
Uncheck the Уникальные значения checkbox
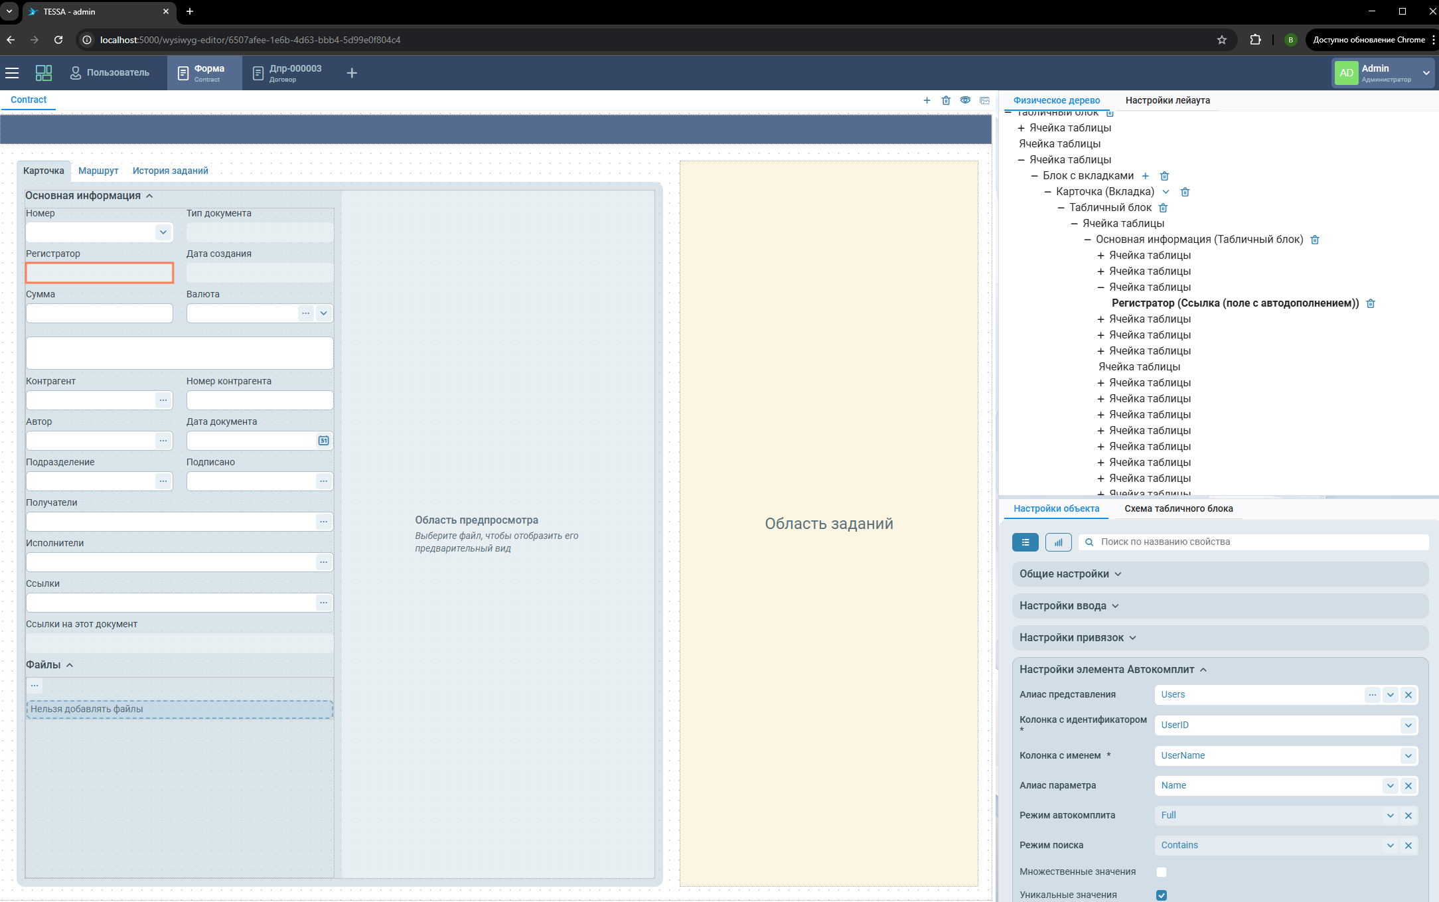1161,895
